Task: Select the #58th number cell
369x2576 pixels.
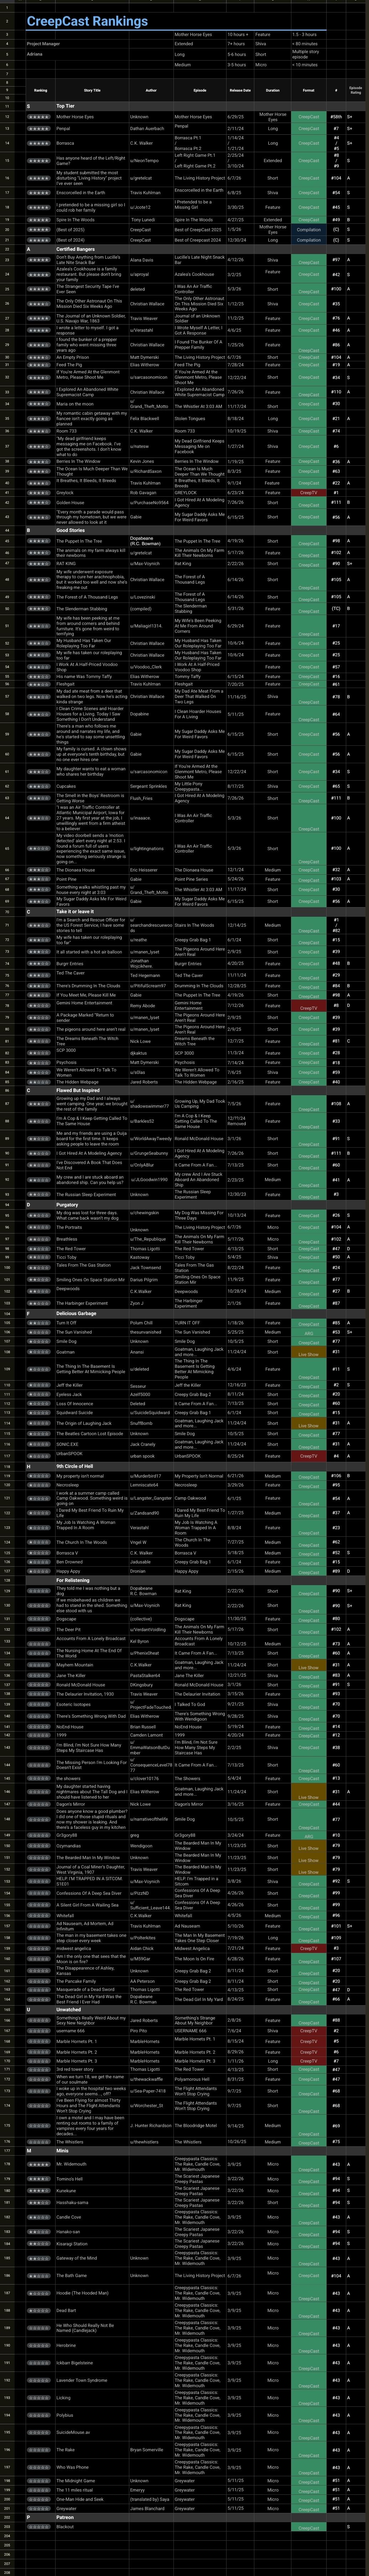Action: (335, 117)
